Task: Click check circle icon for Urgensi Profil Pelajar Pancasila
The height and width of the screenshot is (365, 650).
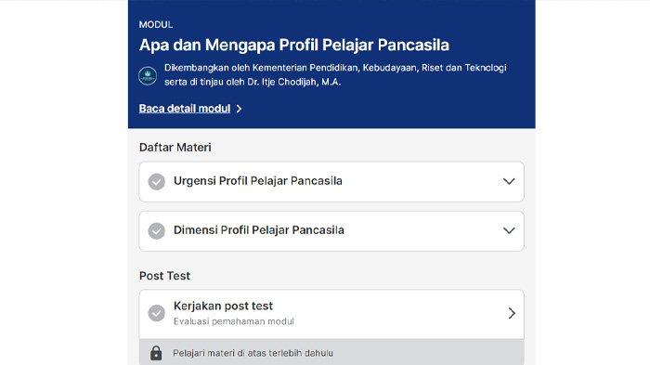Action: pos(157,182)
